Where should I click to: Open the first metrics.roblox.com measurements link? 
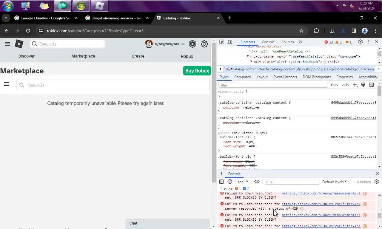pyautogui.click(x=321, y=193)
